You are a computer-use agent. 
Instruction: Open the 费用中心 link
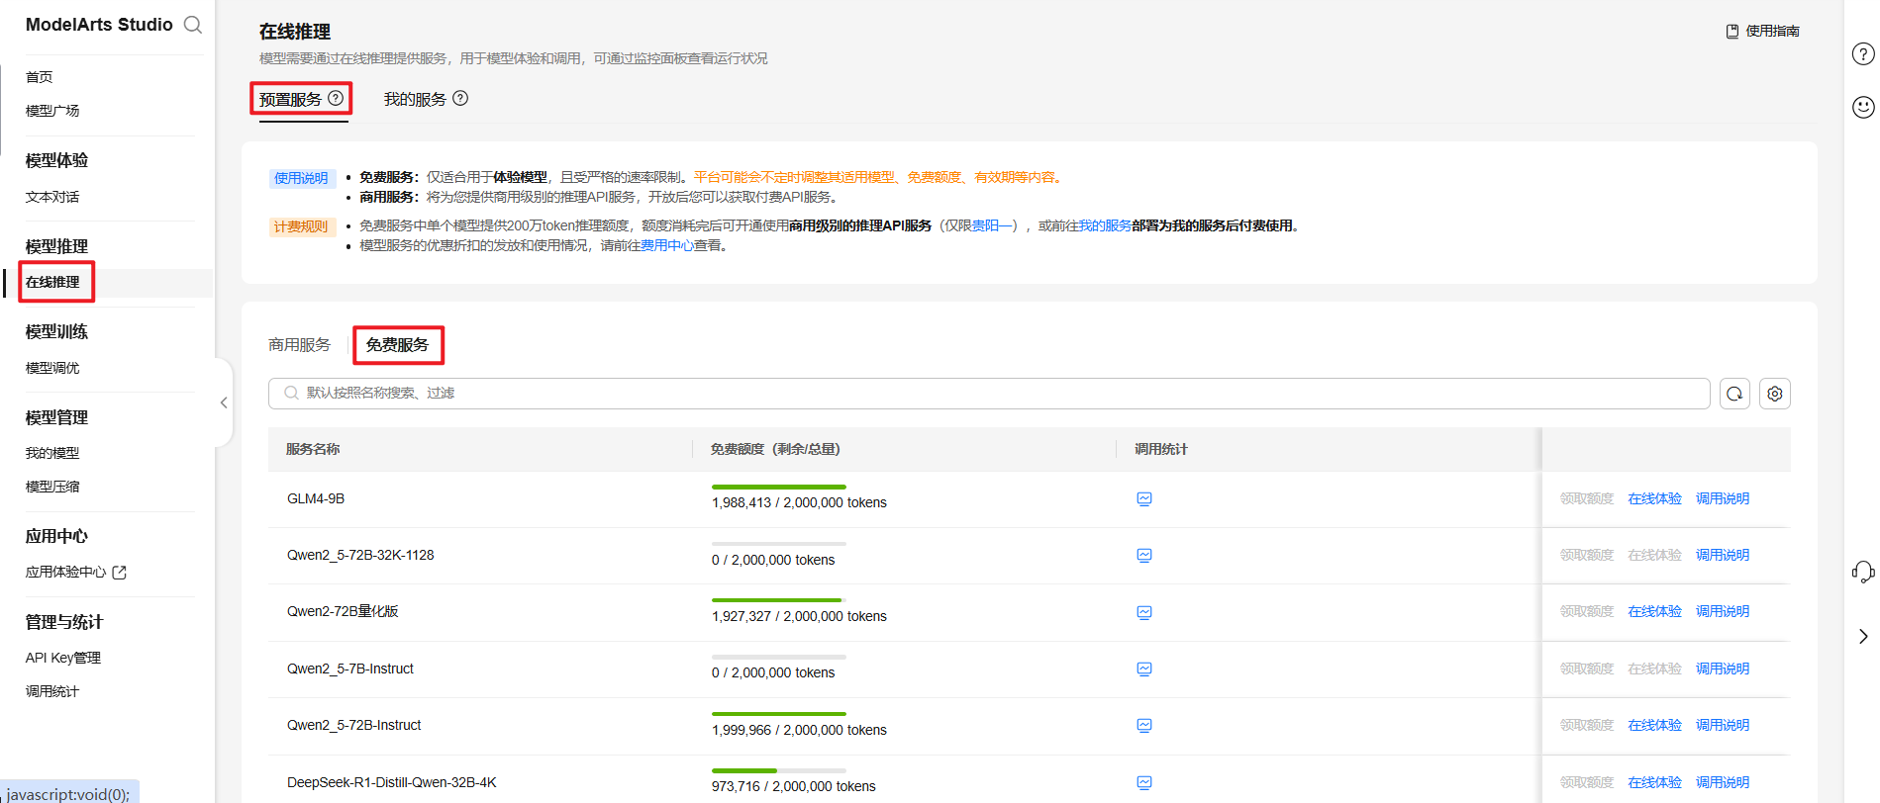pyautogui.click(x=666, y=245)
